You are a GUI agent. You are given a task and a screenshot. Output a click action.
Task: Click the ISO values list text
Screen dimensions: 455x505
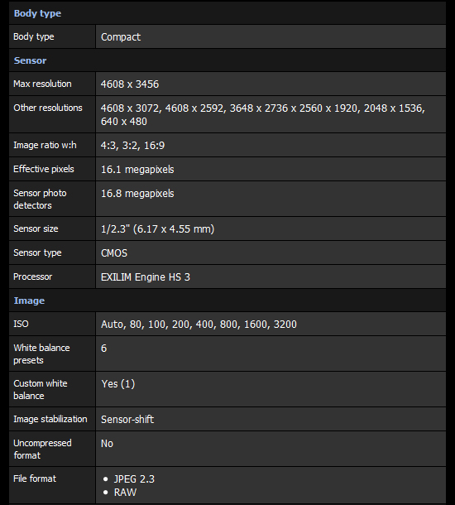point(199,325)
